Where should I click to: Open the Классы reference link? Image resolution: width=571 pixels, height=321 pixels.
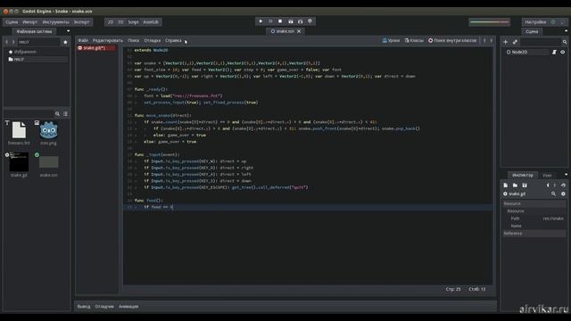click(414, 40)
